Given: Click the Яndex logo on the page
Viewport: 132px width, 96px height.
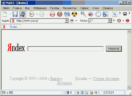Looking at the screenshot, I should click(x=16, y=47).
